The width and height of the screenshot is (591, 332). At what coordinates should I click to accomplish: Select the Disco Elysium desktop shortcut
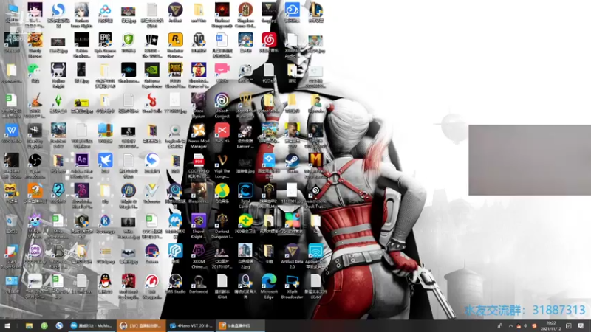199,100
